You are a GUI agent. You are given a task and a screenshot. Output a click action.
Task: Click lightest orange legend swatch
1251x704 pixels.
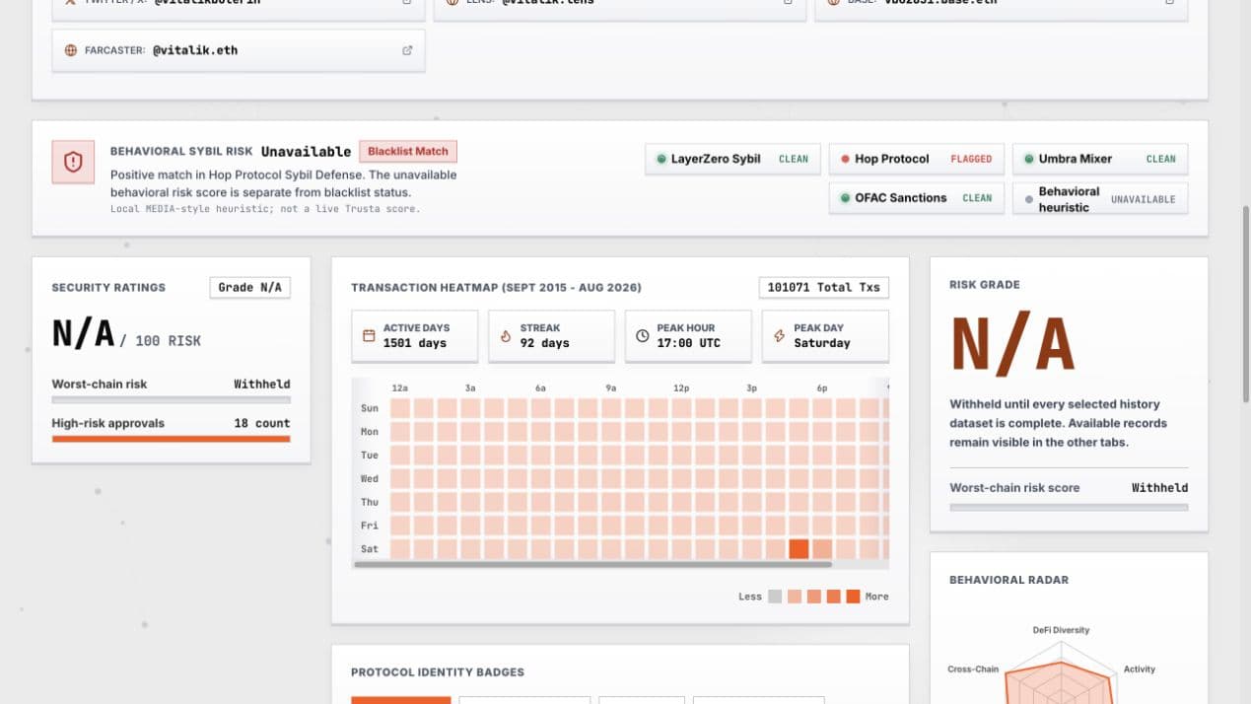[795, 597]
